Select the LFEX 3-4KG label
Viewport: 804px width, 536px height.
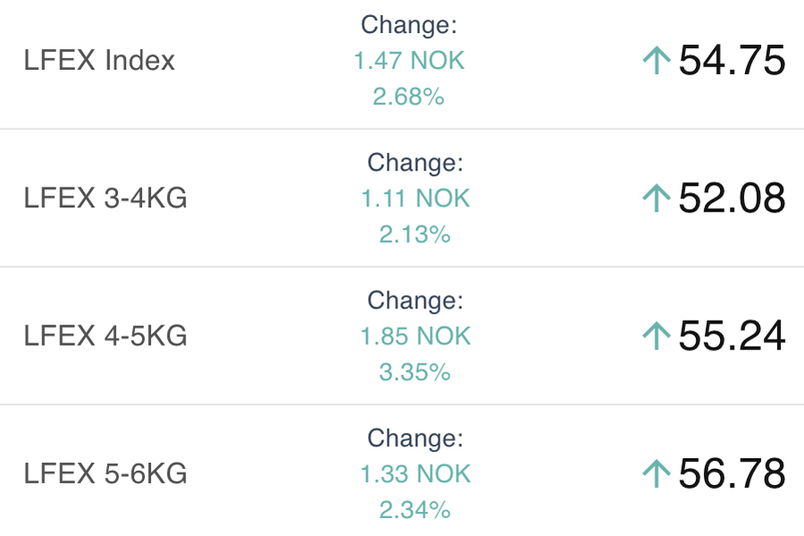tap(105, 198)
